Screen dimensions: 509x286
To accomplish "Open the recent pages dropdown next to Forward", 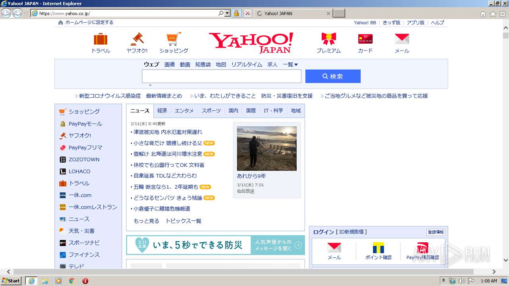I will pyautogui.click(x=26, y=13).
